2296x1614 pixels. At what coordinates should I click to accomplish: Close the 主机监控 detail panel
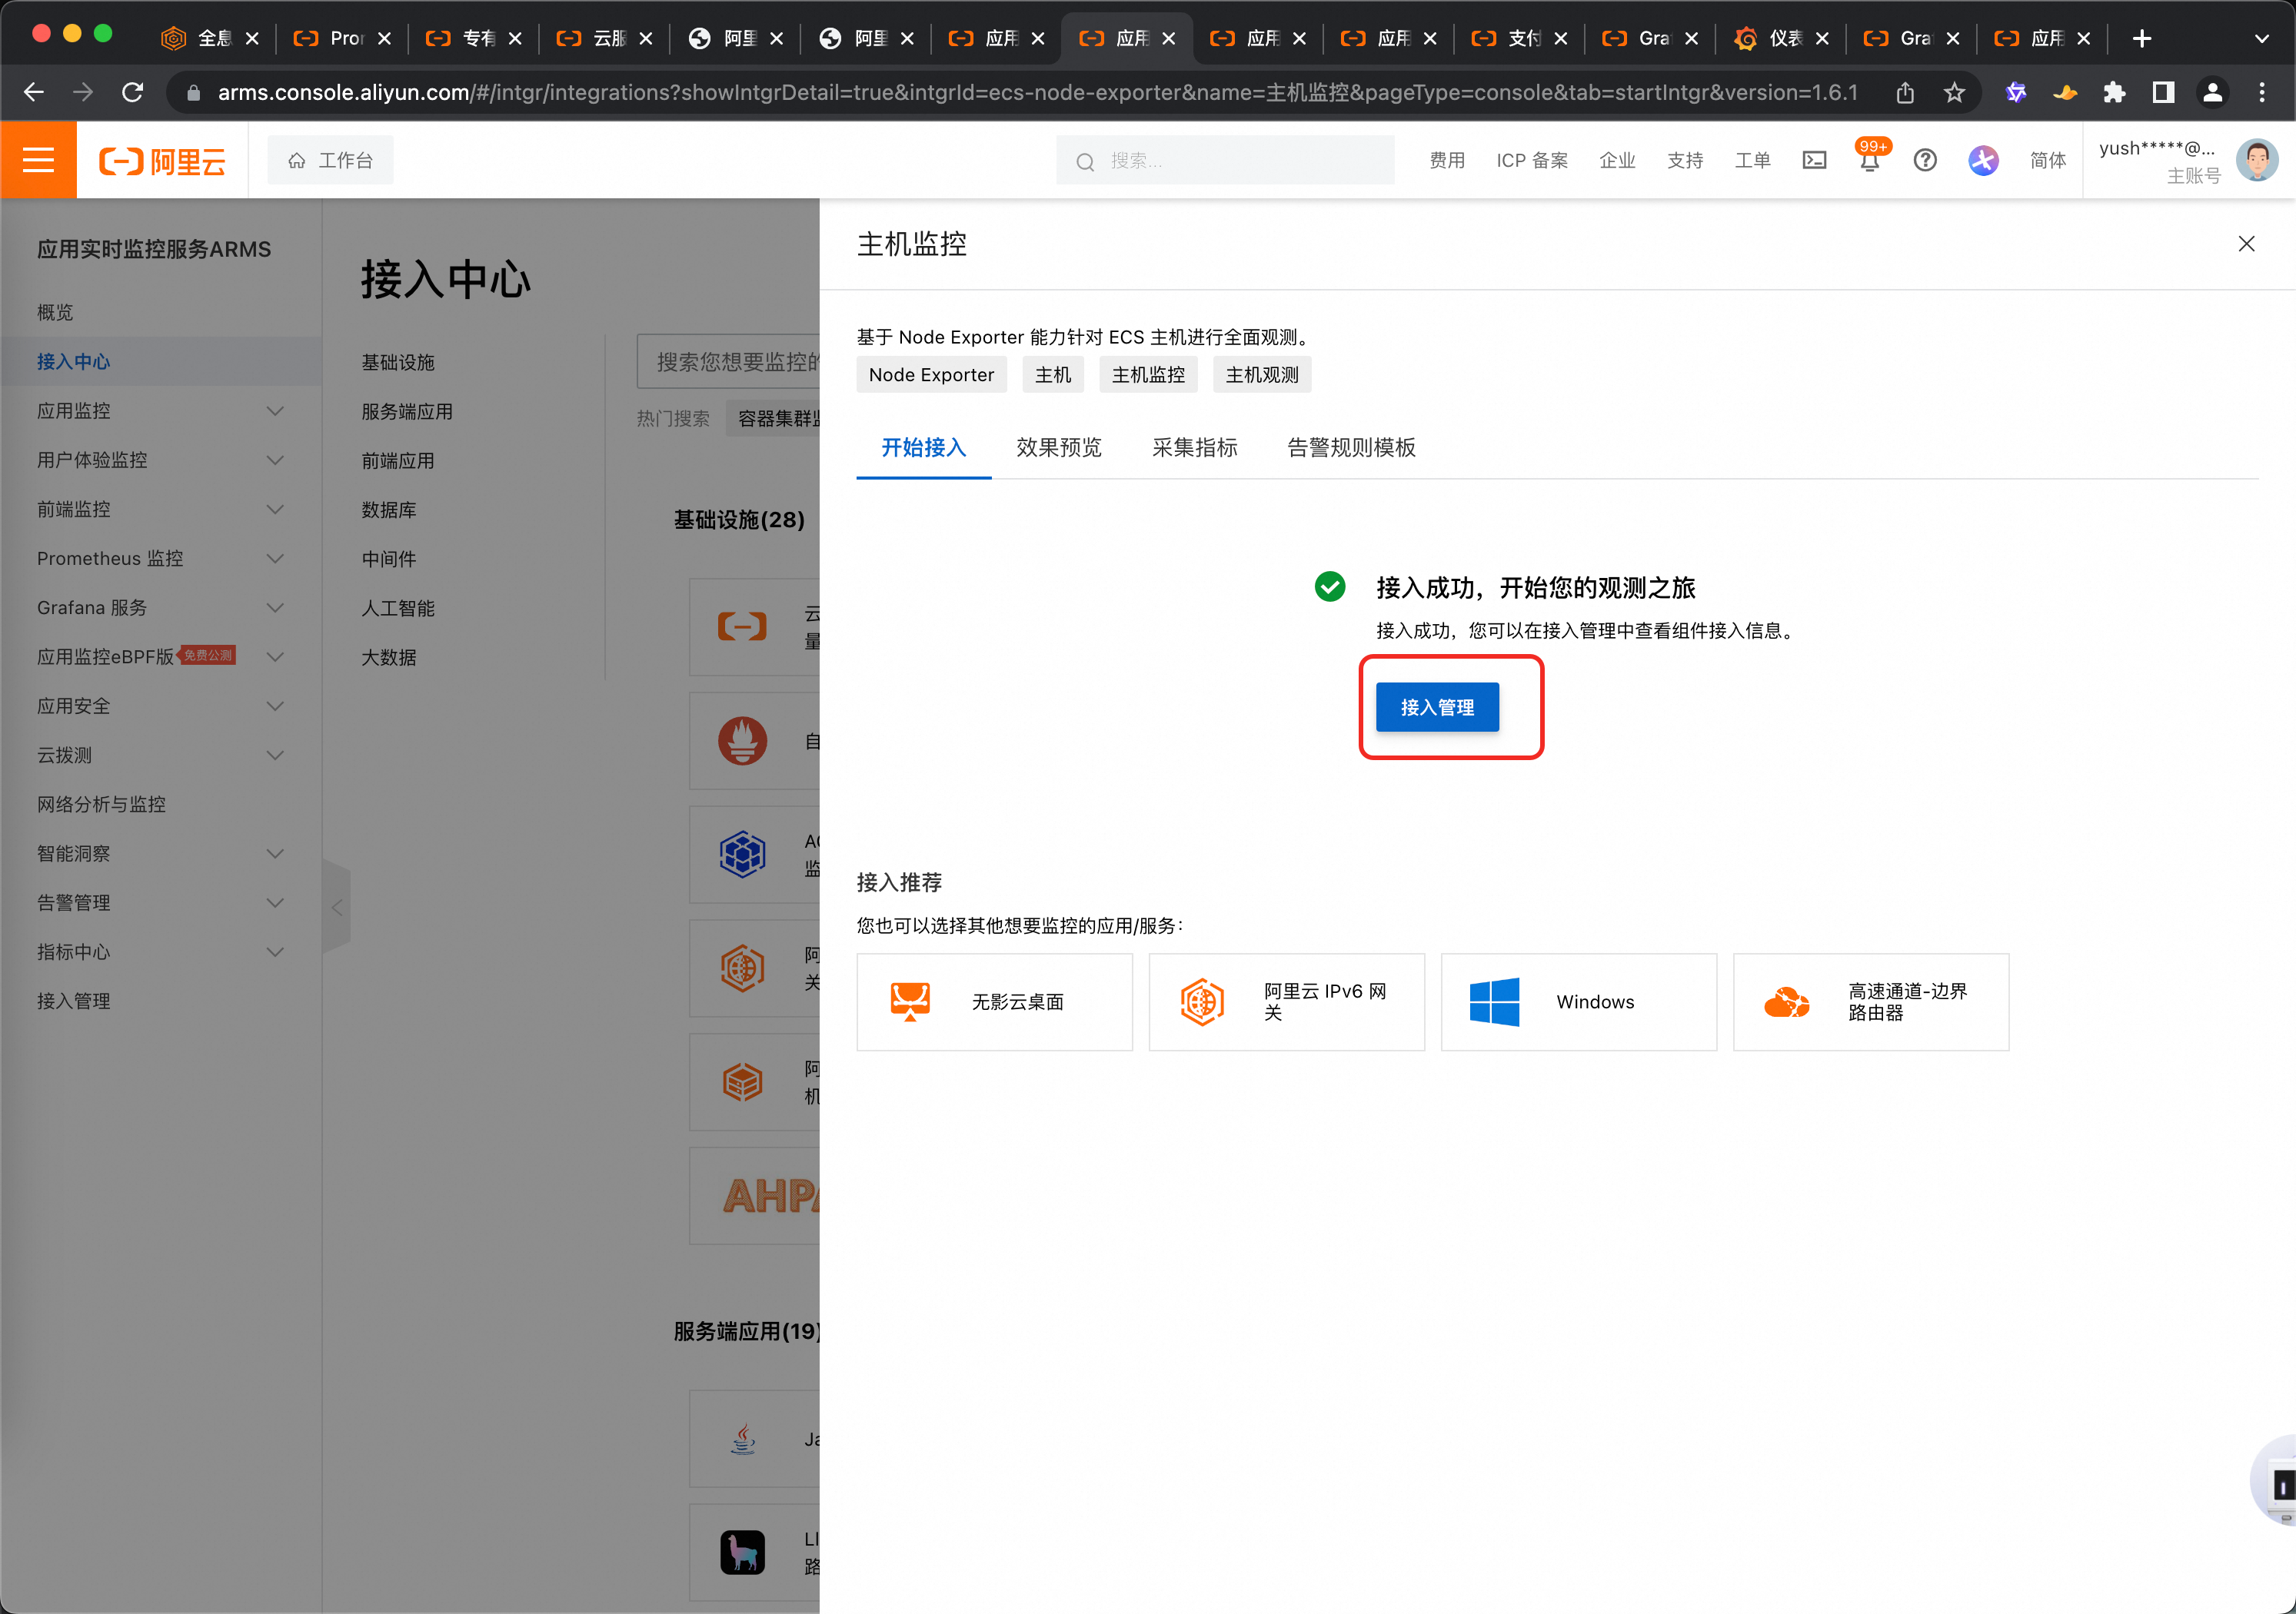2246,244
